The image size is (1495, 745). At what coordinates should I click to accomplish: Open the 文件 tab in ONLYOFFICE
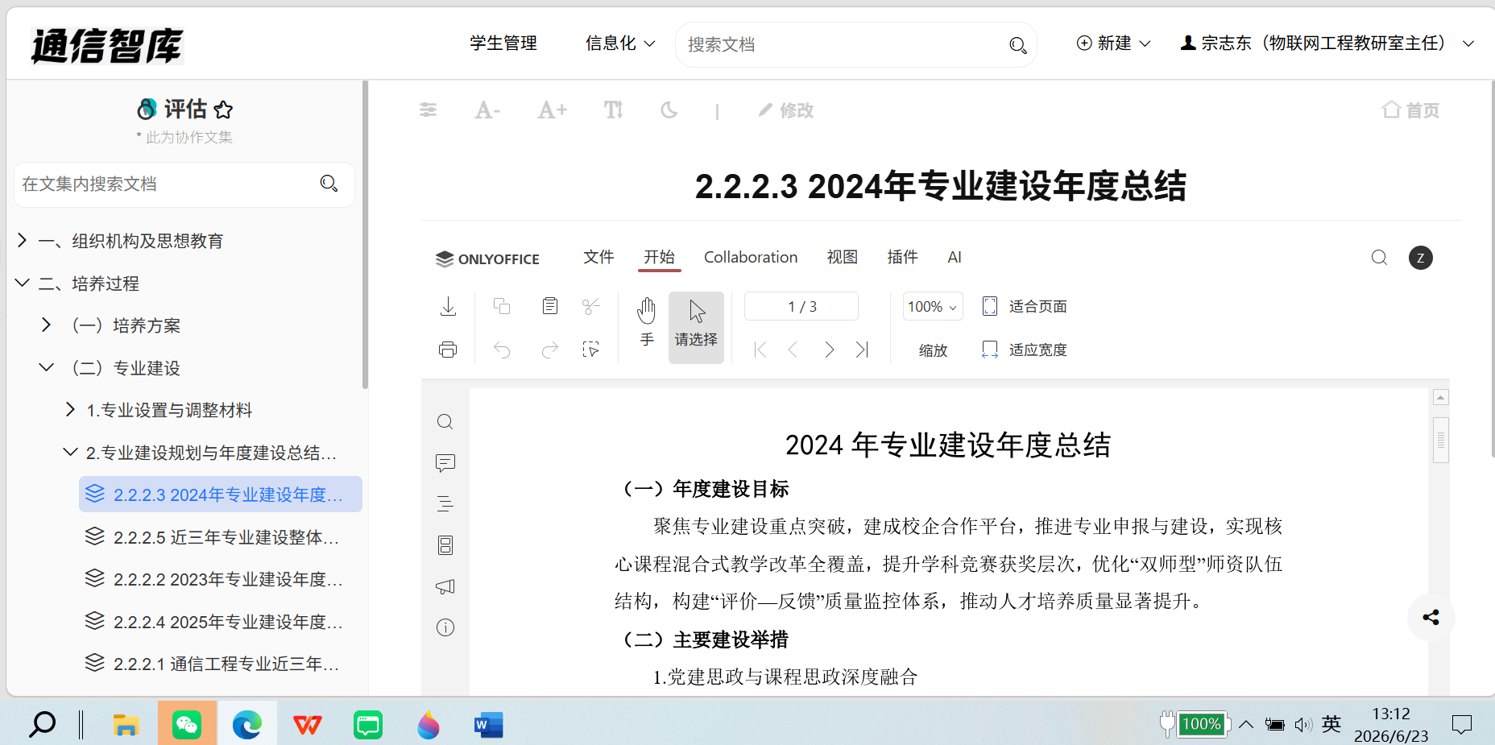coord(598,257)
